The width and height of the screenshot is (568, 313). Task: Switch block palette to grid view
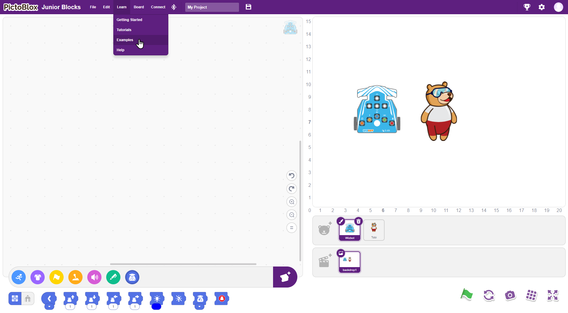click(15, 298)
